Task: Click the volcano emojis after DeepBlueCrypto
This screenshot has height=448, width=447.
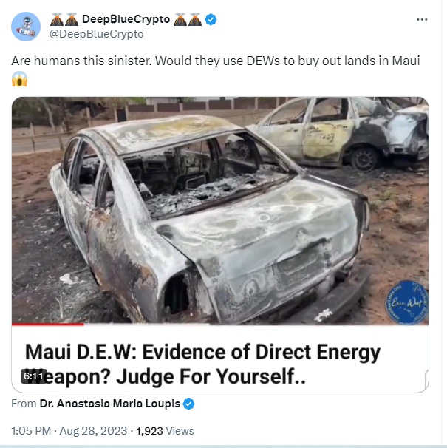Action: [188, 19]
